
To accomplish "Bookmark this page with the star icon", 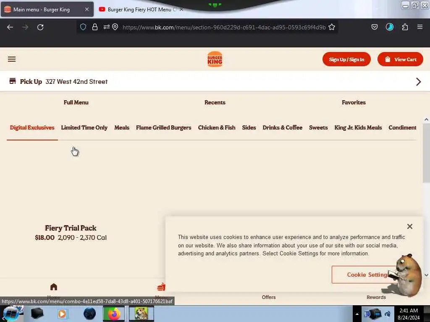I will (x=332, y=27).
